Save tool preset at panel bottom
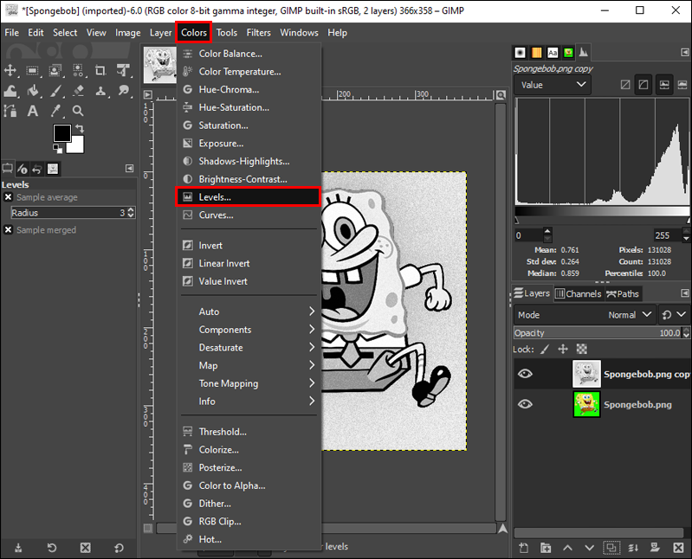Viewport: 692px width, 559px height. point(18,548)
